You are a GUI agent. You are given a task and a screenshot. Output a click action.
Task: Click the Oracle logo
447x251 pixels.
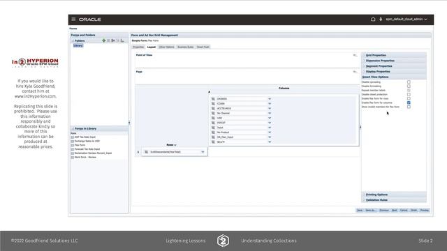pos(90,20)
